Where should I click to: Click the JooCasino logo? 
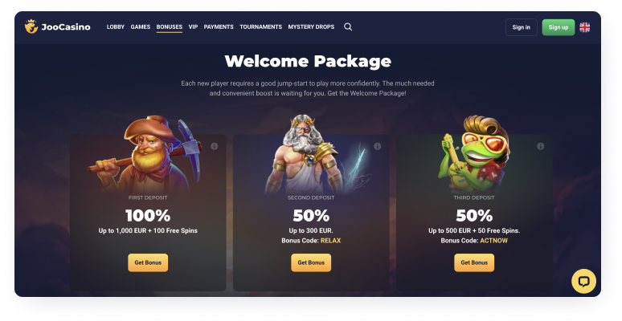click(x=58, y=26)
